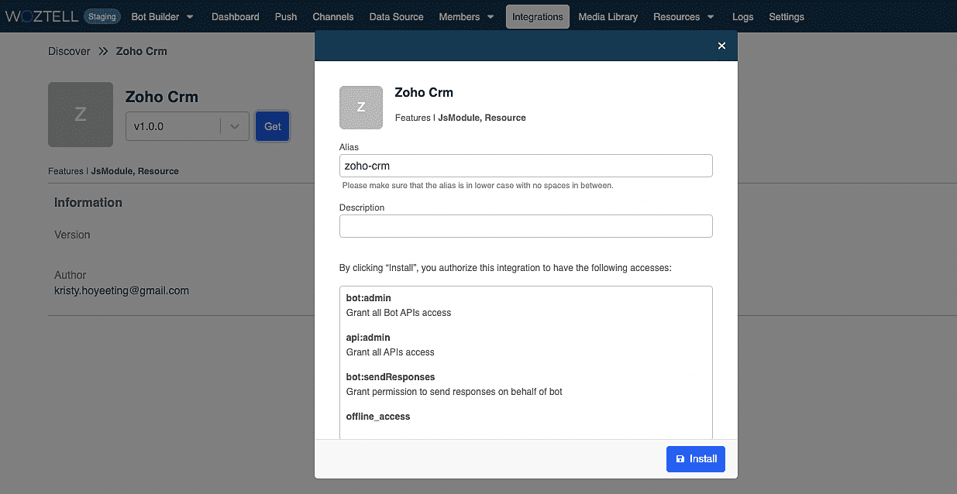
Task: Click the api:admin access entry
Action: 368,338
